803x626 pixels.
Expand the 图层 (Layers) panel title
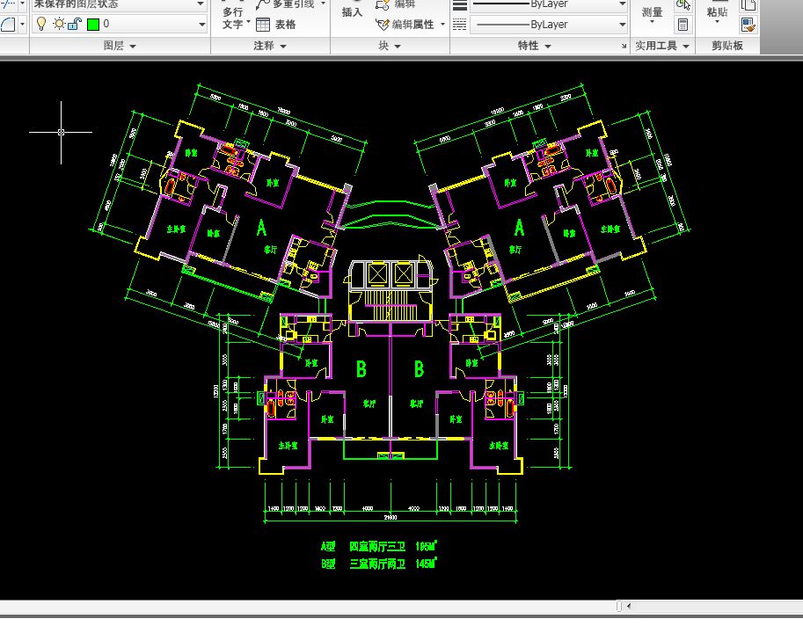(x=120, y=46)
